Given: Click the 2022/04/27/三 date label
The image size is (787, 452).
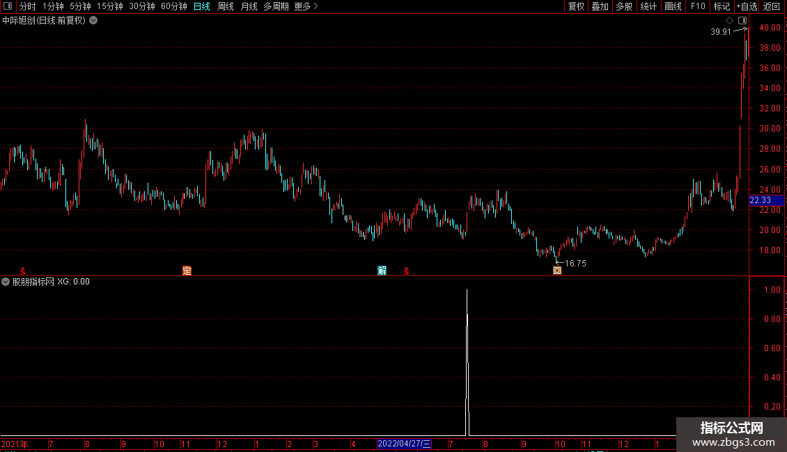Looking at the screenshot, I should (404, 444).
